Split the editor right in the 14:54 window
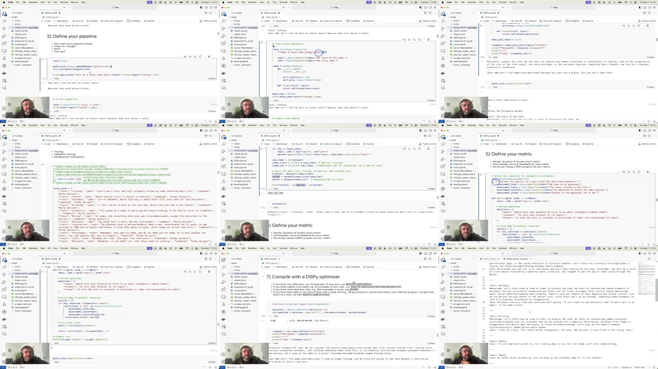Image resolution: width=658 pixels, height=369 pixels. [430, 136]
